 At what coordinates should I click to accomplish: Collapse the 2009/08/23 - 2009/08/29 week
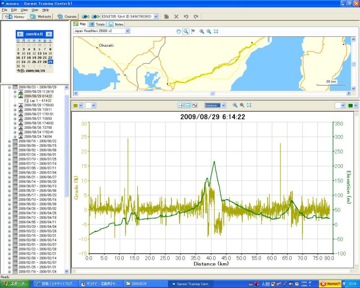[9, 87]
